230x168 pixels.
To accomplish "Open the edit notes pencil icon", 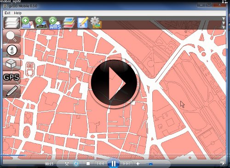I will coord(83,23).
